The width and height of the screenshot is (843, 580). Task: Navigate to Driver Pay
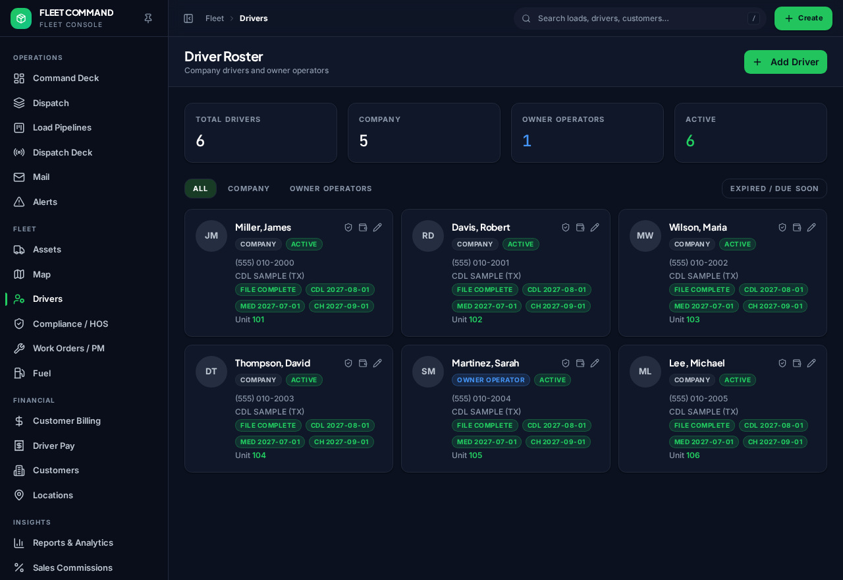click(84, 446)
